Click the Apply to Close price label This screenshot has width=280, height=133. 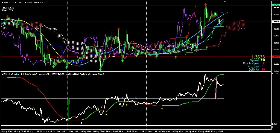click(89, 74)
